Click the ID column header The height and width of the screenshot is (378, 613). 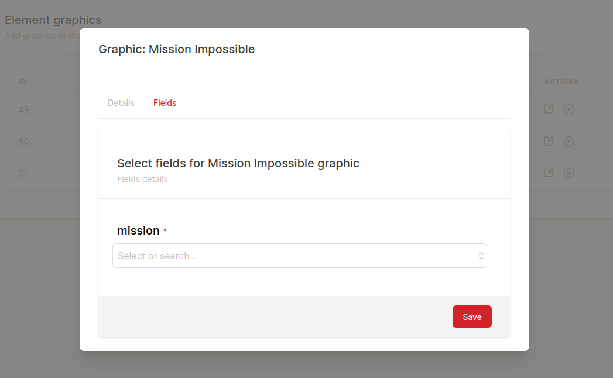(22, 81)
